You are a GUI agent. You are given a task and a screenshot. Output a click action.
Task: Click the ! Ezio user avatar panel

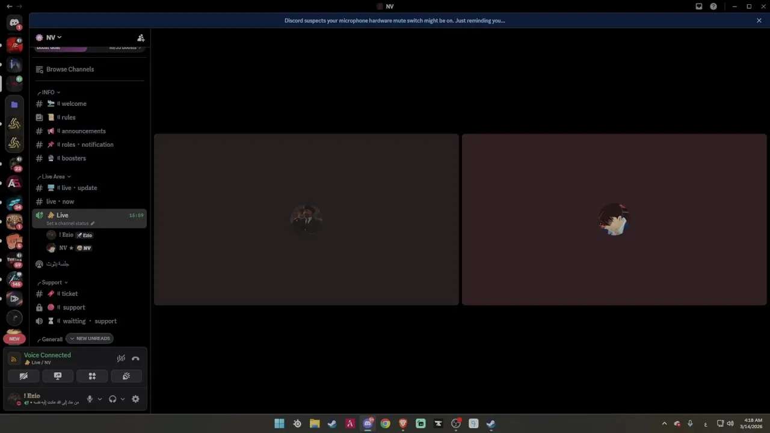43,399
